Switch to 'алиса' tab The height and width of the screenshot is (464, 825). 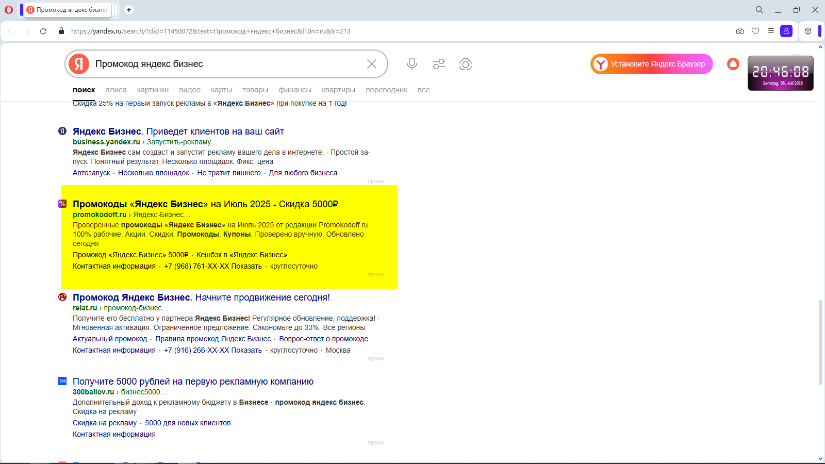[x=116, y=90]
